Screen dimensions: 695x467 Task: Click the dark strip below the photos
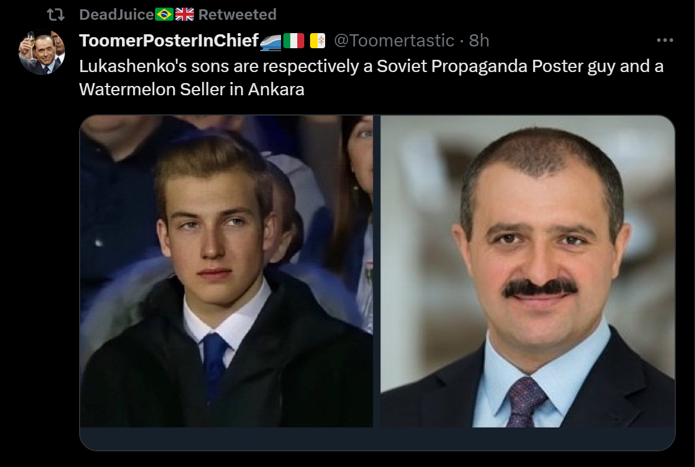(x=377, y=438)
